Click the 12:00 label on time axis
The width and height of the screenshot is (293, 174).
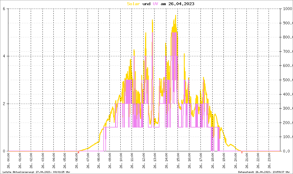tap(144, 161)
